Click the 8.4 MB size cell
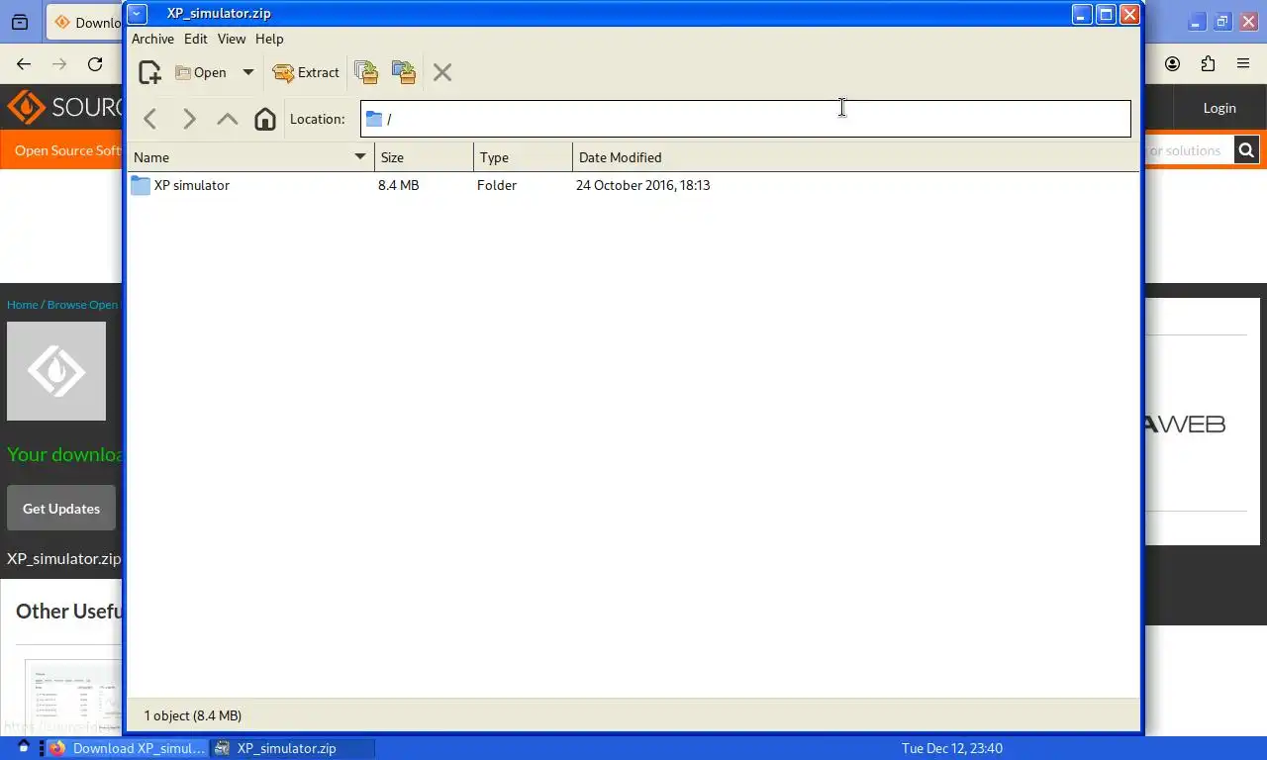 (398, 185)
